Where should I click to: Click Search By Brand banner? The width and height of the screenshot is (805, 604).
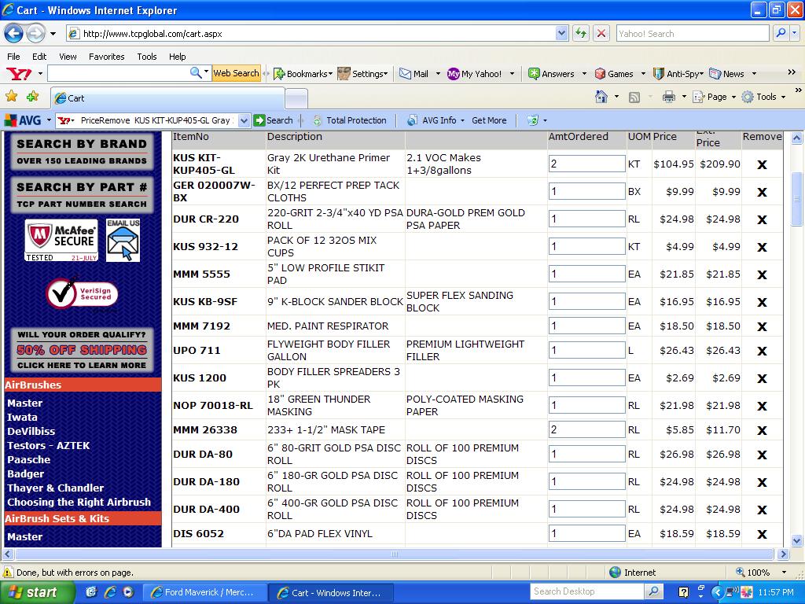click(82, 152)
